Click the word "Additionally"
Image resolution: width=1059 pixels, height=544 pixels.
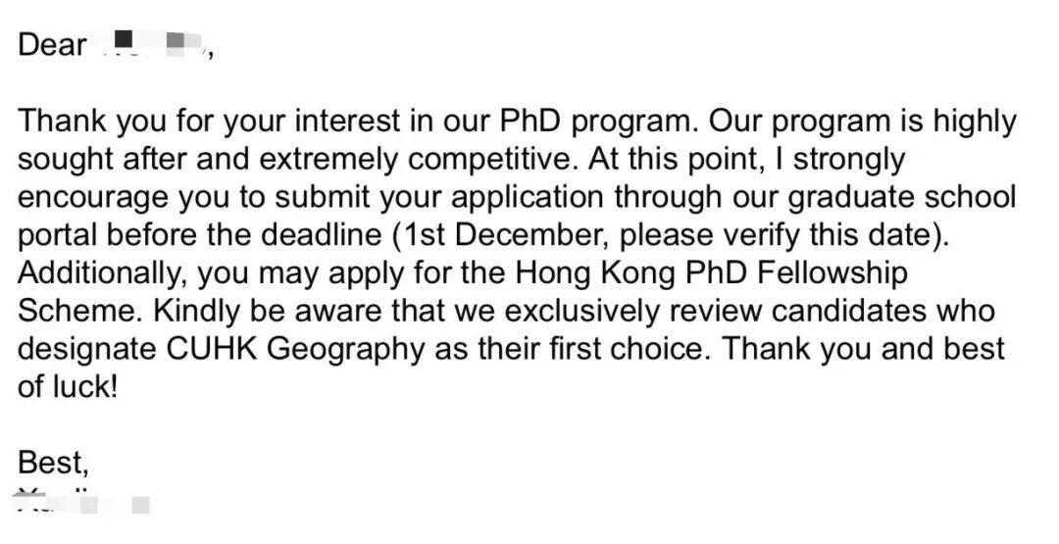[100, 273]
